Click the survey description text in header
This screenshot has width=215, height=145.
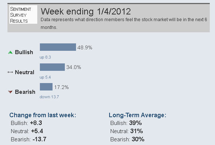click(x=124, y=23)
